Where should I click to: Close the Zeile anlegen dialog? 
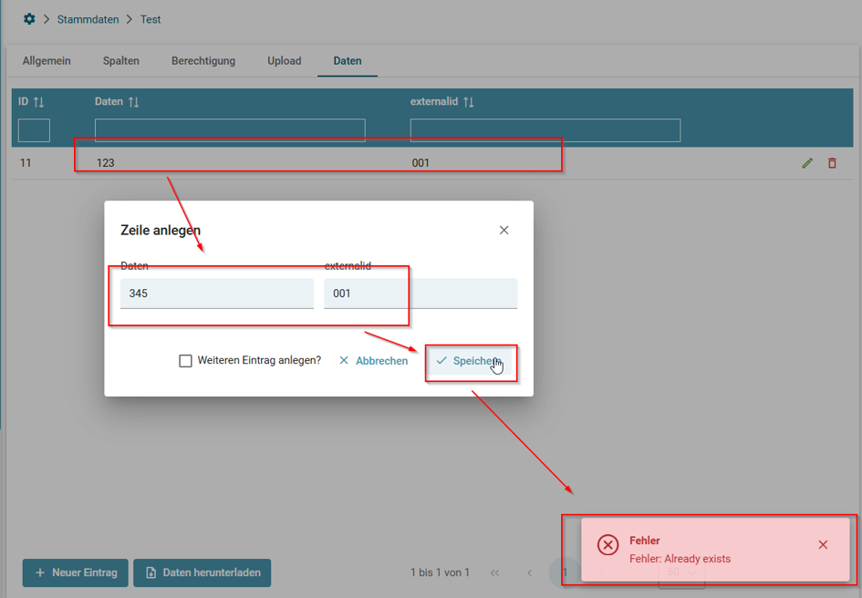(504, 231)
